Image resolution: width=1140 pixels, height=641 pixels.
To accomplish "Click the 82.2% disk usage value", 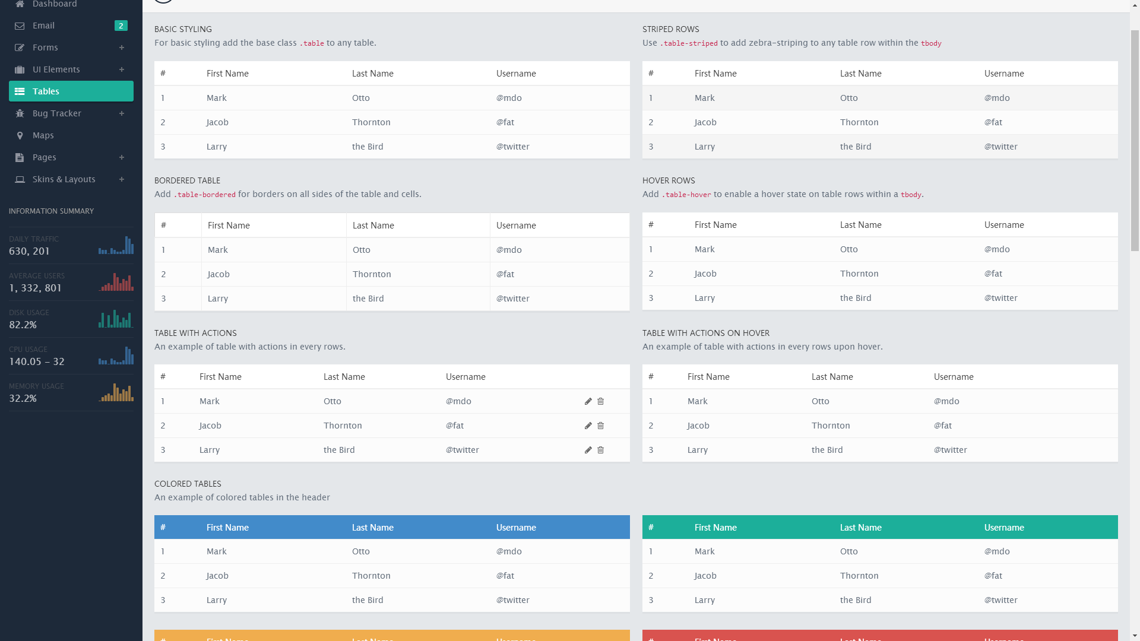I will 23,325.
